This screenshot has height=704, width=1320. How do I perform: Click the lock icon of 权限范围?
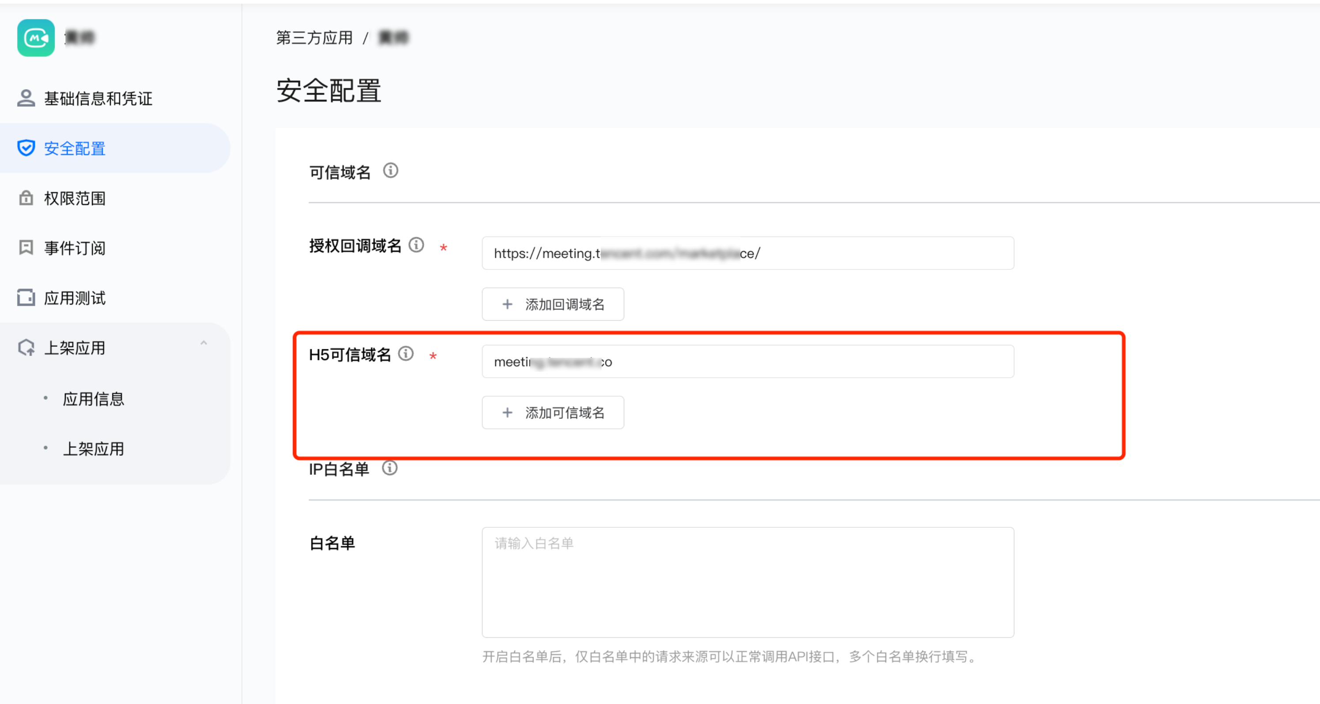tap(26, 198)
